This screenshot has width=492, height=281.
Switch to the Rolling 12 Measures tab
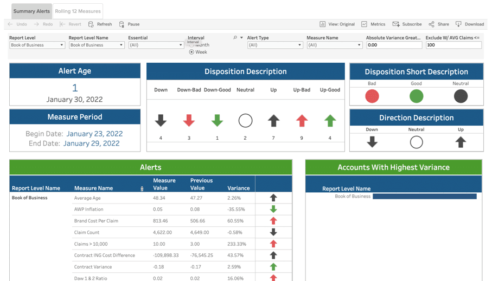(x=78, y=11)
